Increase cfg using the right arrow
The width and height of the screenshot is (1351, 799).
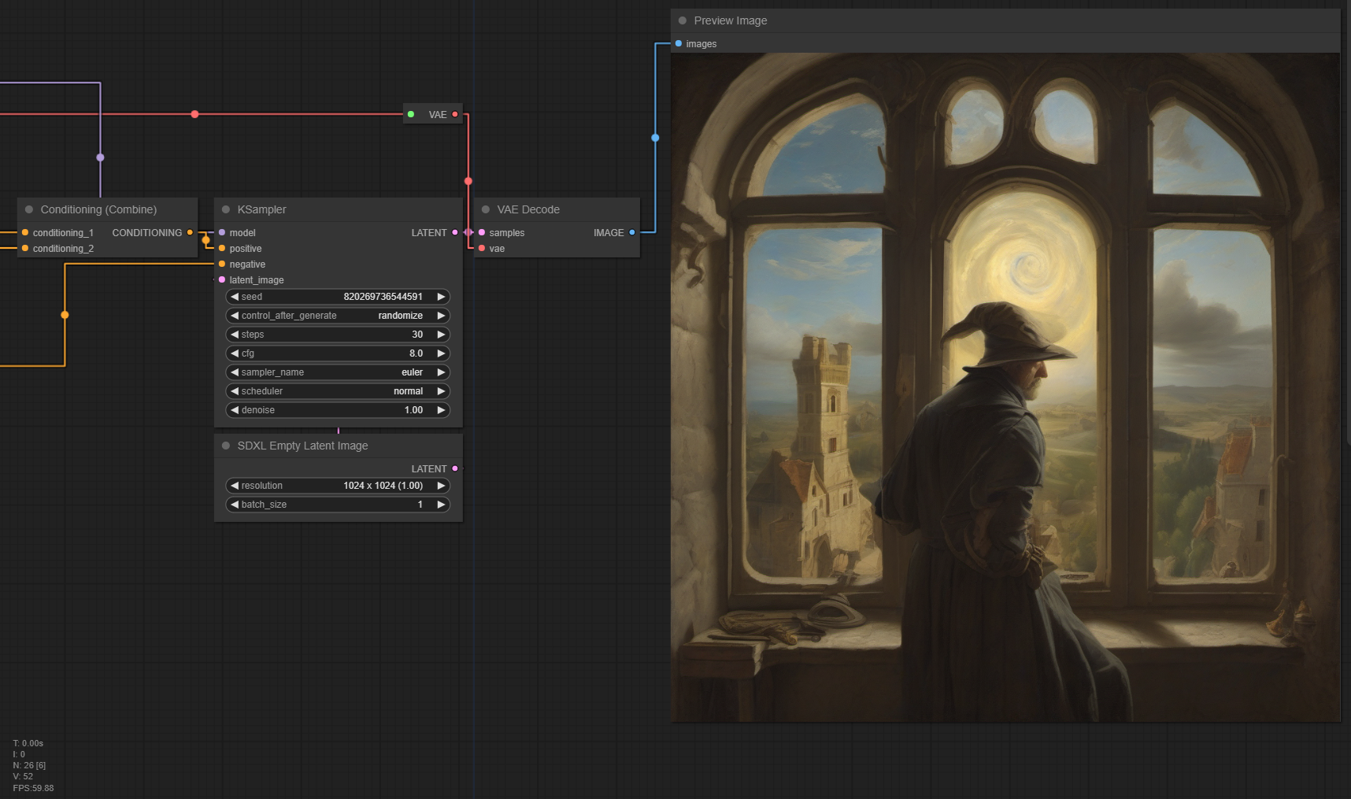[441, 353]
